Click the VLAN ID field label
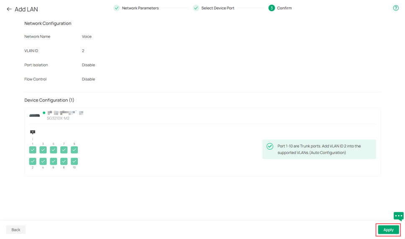The image size is (405, 239). click(x=31, y=51)
